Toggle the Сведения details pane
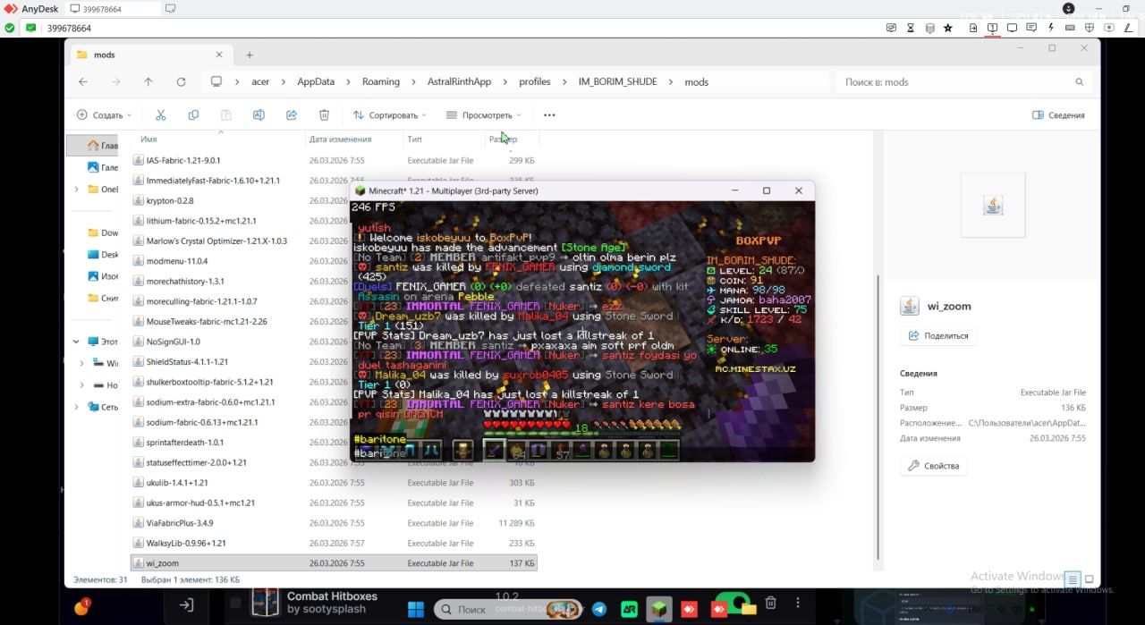Screen dimensions: 1145x625 click(x=1058, y=115)
